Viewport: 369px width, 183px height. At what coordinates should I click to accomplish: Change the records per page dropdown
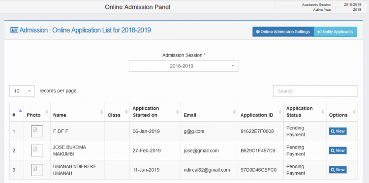[22, 91]
